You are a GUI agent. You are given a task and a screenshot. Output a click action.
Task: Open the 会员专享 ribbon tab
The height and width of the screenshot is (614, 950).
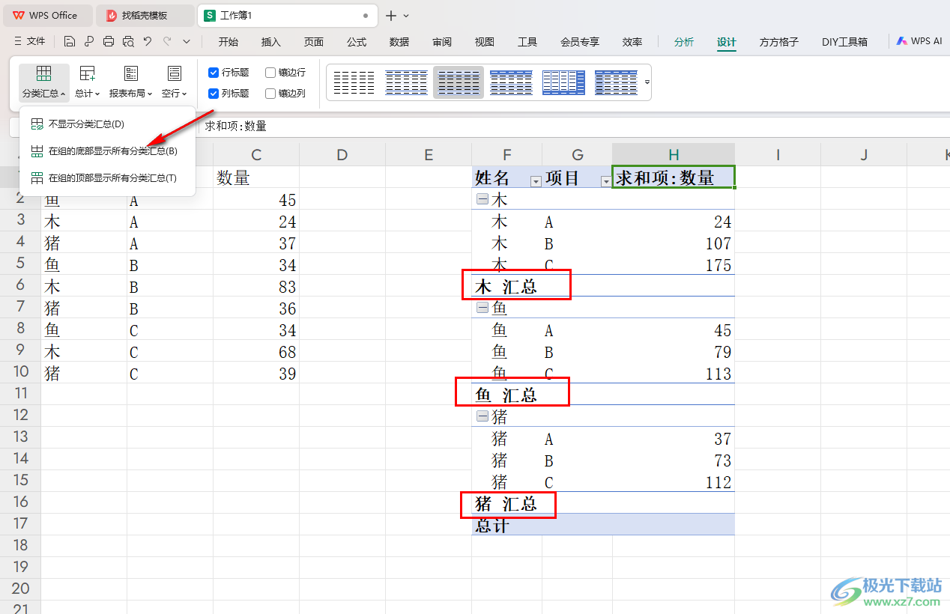pyautogui.click(x=580, y=42)
